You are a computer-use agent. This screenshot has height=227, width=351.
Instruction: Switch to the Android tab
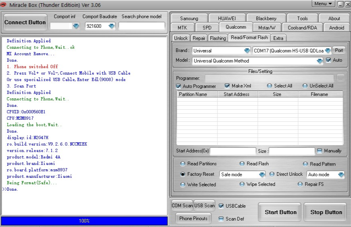coord(336,28)
